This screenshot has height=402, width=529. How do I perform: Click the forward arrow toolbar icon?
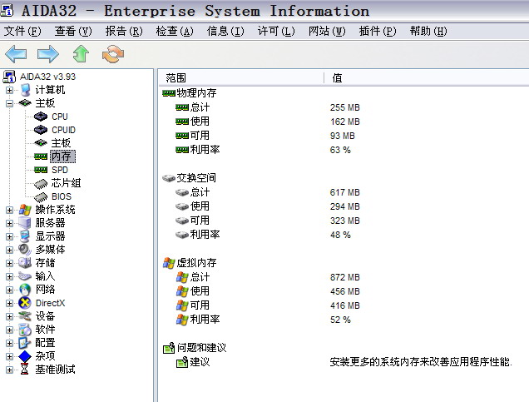(x=48, y=54)
